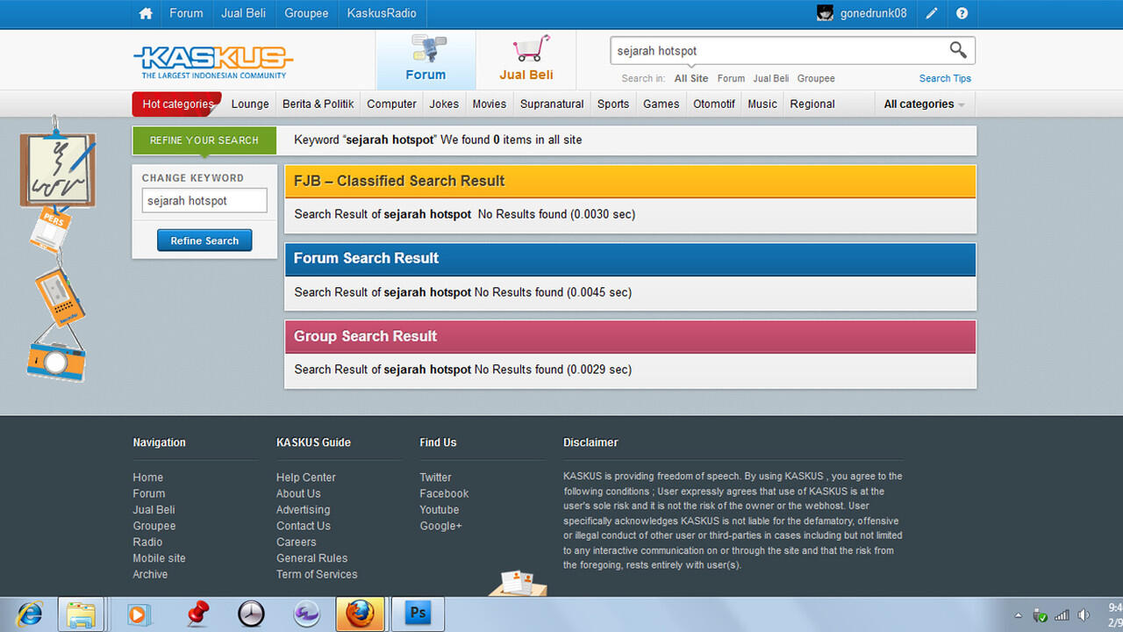Screen dimensions: 1123x632
Task: Click the gonedrunk08 username link
Action: 873,13
